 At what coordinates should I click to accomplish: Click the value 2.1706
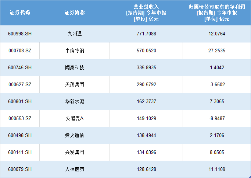pyautogui.click(x=217, y=136)
